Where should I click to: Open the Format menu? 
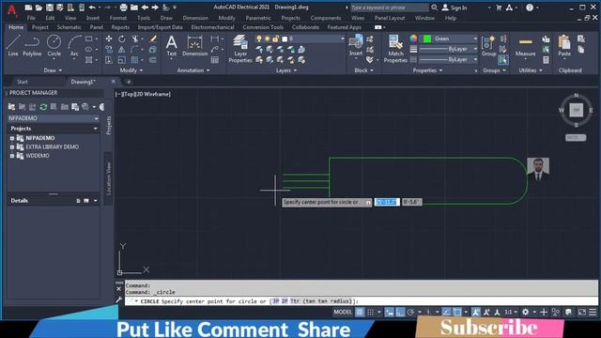point(118,18)
